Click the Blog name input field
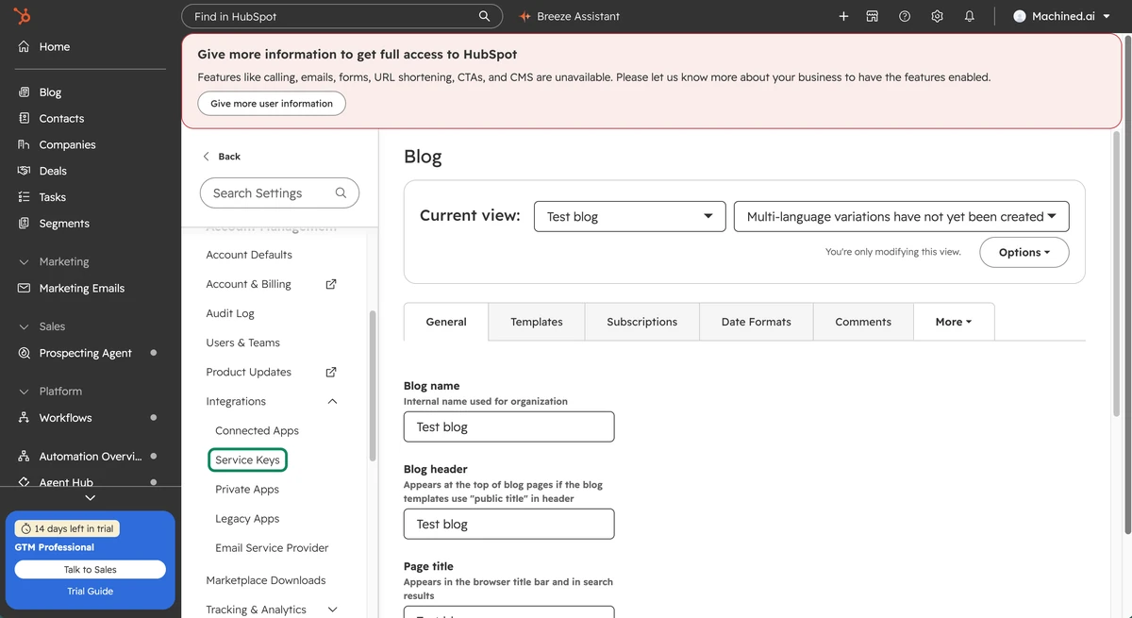This screenshot has width=1132, height=618. tap(508, 426)
